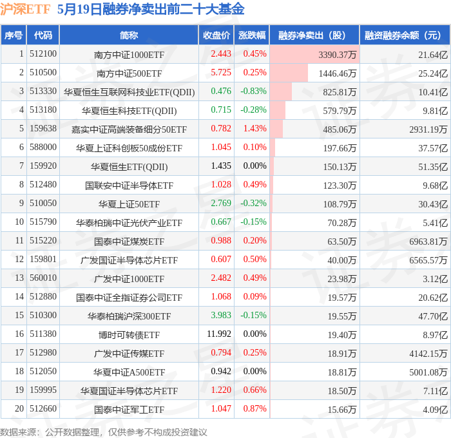The height and width of the screenshot is (438, 451).
Task: Click net short-sale value 197.66万
Action: click(x=340, y=148)
